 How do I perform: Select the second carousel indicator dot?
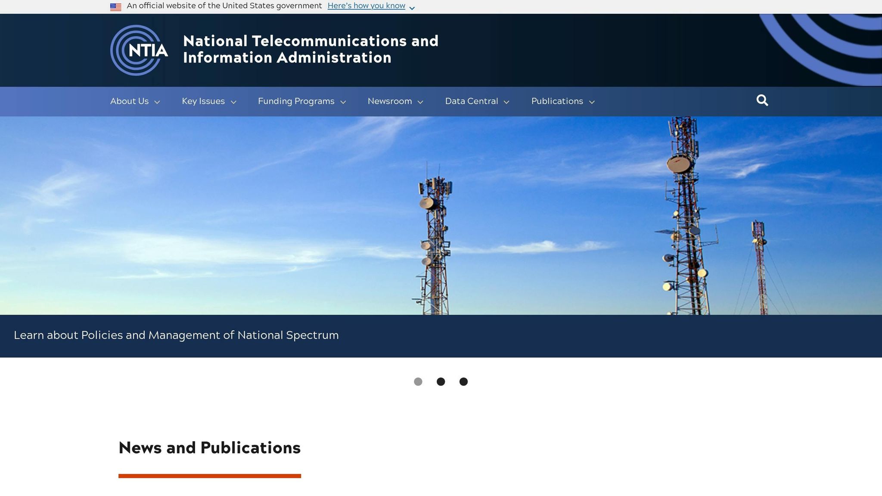point(441,381)
